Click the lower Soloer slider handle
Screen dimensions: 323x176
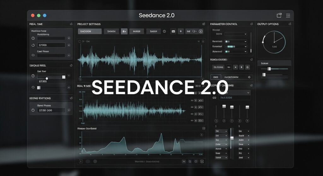tap(264, 75)
